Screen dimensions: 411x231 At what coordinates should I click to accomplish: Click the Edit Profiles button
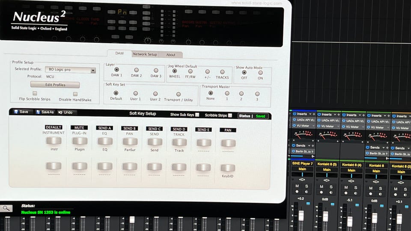(x=55, y=85)
